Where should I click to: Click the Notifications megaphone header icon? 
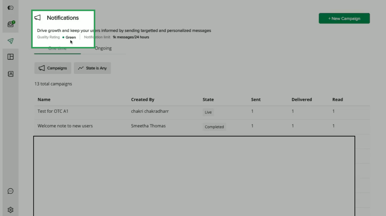(38, 18)
